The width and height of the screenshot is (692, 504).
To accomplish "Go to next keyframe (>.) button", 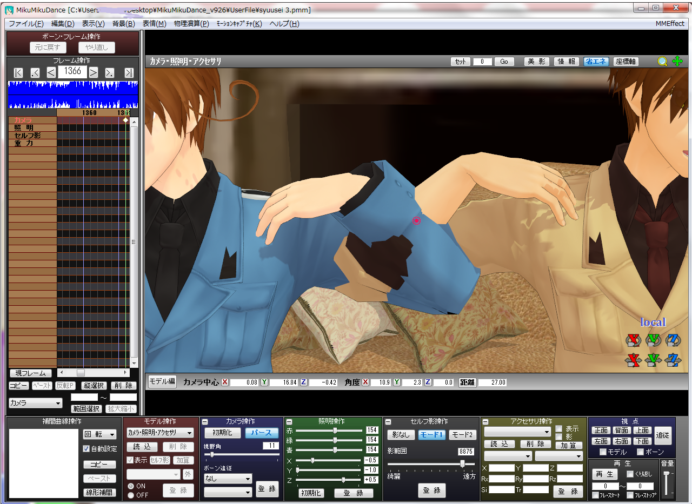I will coord(110,72).
